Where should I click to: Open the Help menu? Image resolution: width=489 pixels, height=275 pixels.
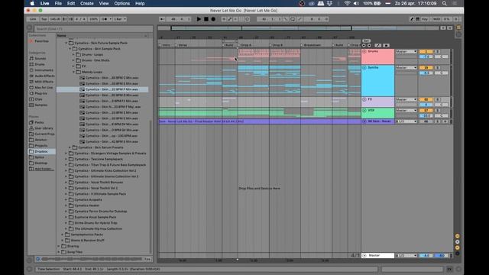[140, 3]
